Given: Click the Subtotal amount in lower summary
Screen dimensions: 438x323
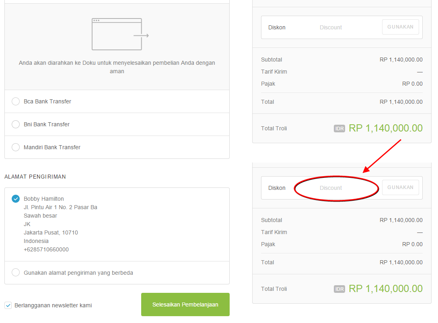Looking at the screenshot, I should click(401, 220).
